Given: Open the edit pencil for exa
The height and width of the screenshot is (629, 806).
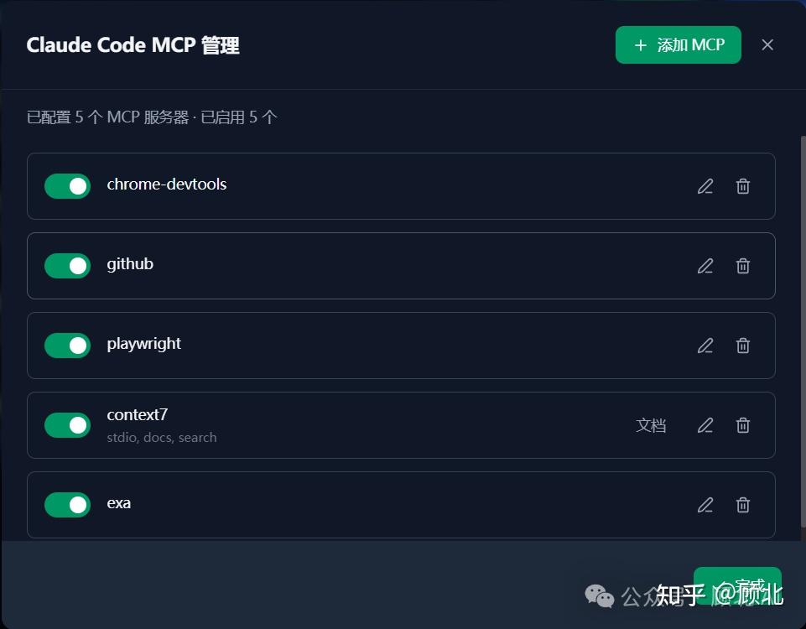Looking at the screenshot, I should coord(705,505).
